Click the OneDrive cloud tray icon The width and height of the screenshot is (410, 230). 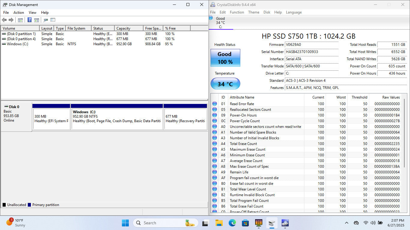click(x=356, y=223)
